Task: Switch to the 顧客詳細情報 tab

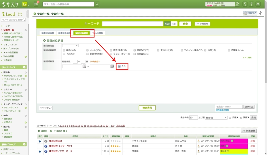Action: pos(48,33)
